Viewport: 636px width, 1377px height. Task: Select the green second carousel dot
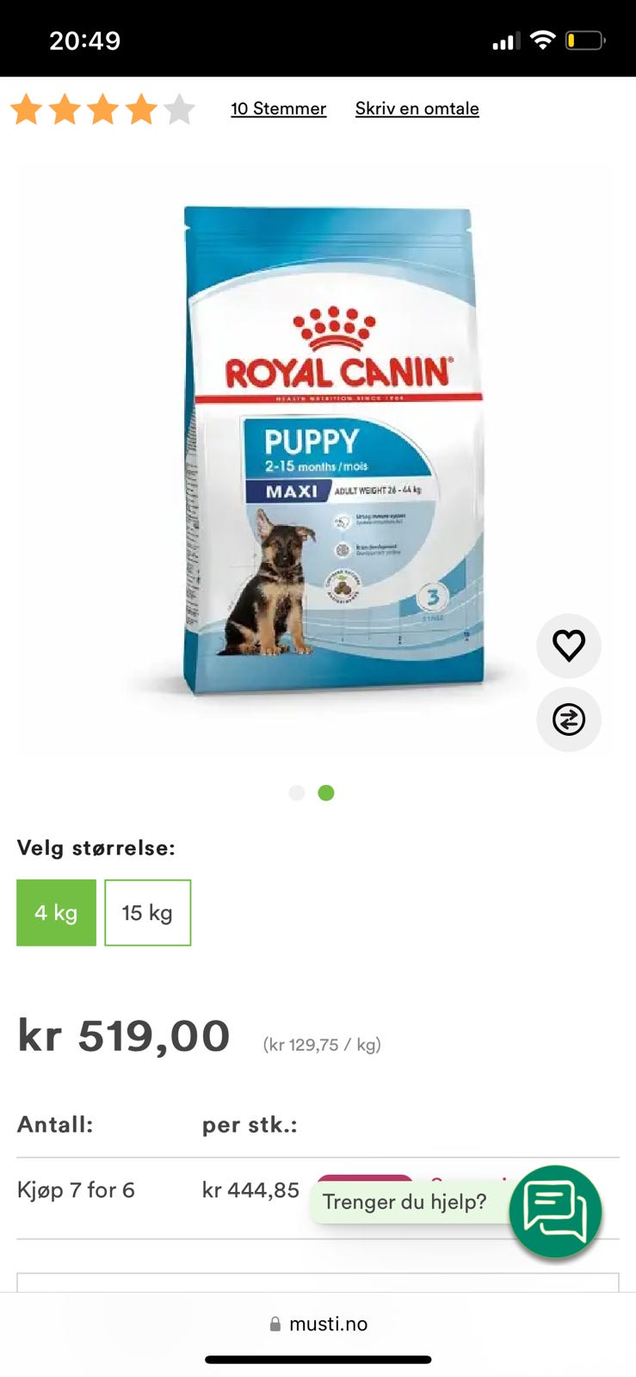pyautogui.click(x=326, y=793)
